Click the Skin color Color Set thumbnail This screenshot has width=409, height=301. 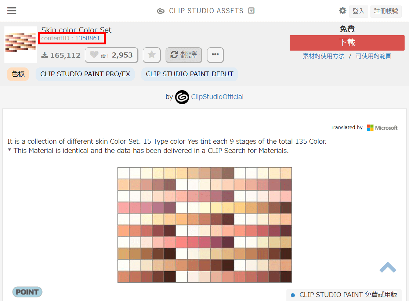tap(21, 44)
